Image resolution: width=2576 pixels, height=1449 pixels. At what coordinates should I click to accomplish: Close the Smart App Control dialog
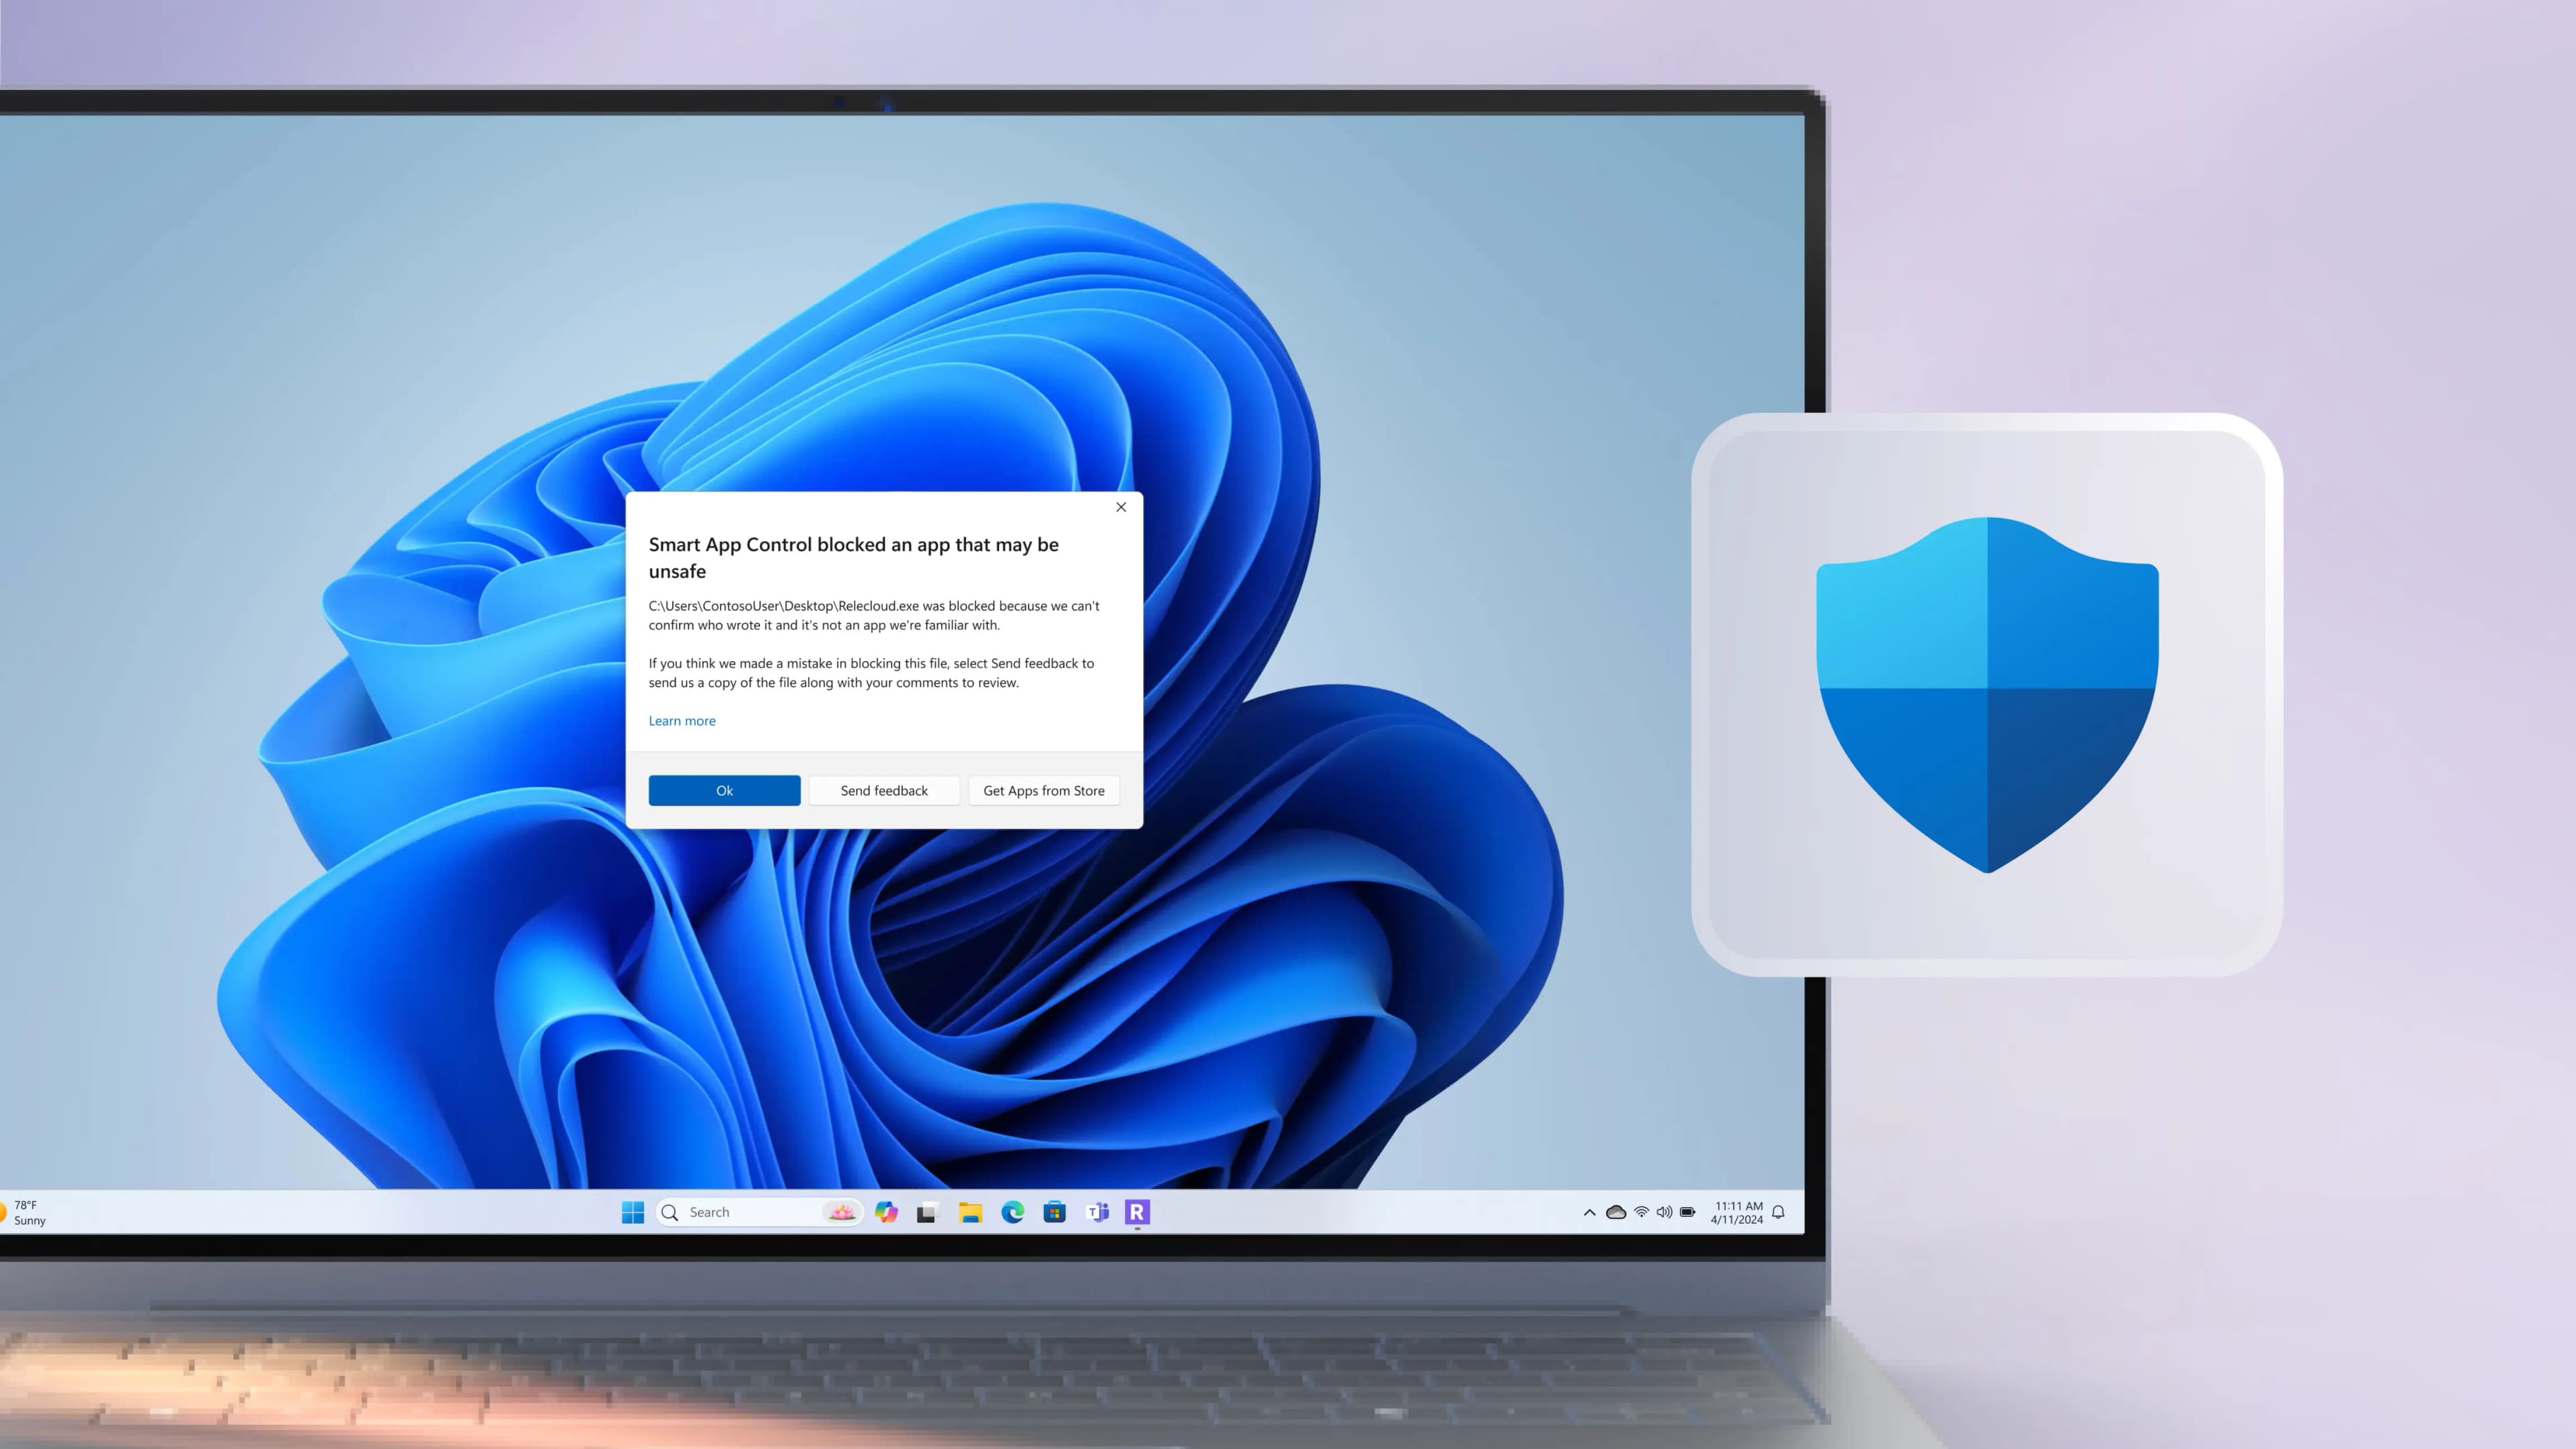(x=1122, y=508)
